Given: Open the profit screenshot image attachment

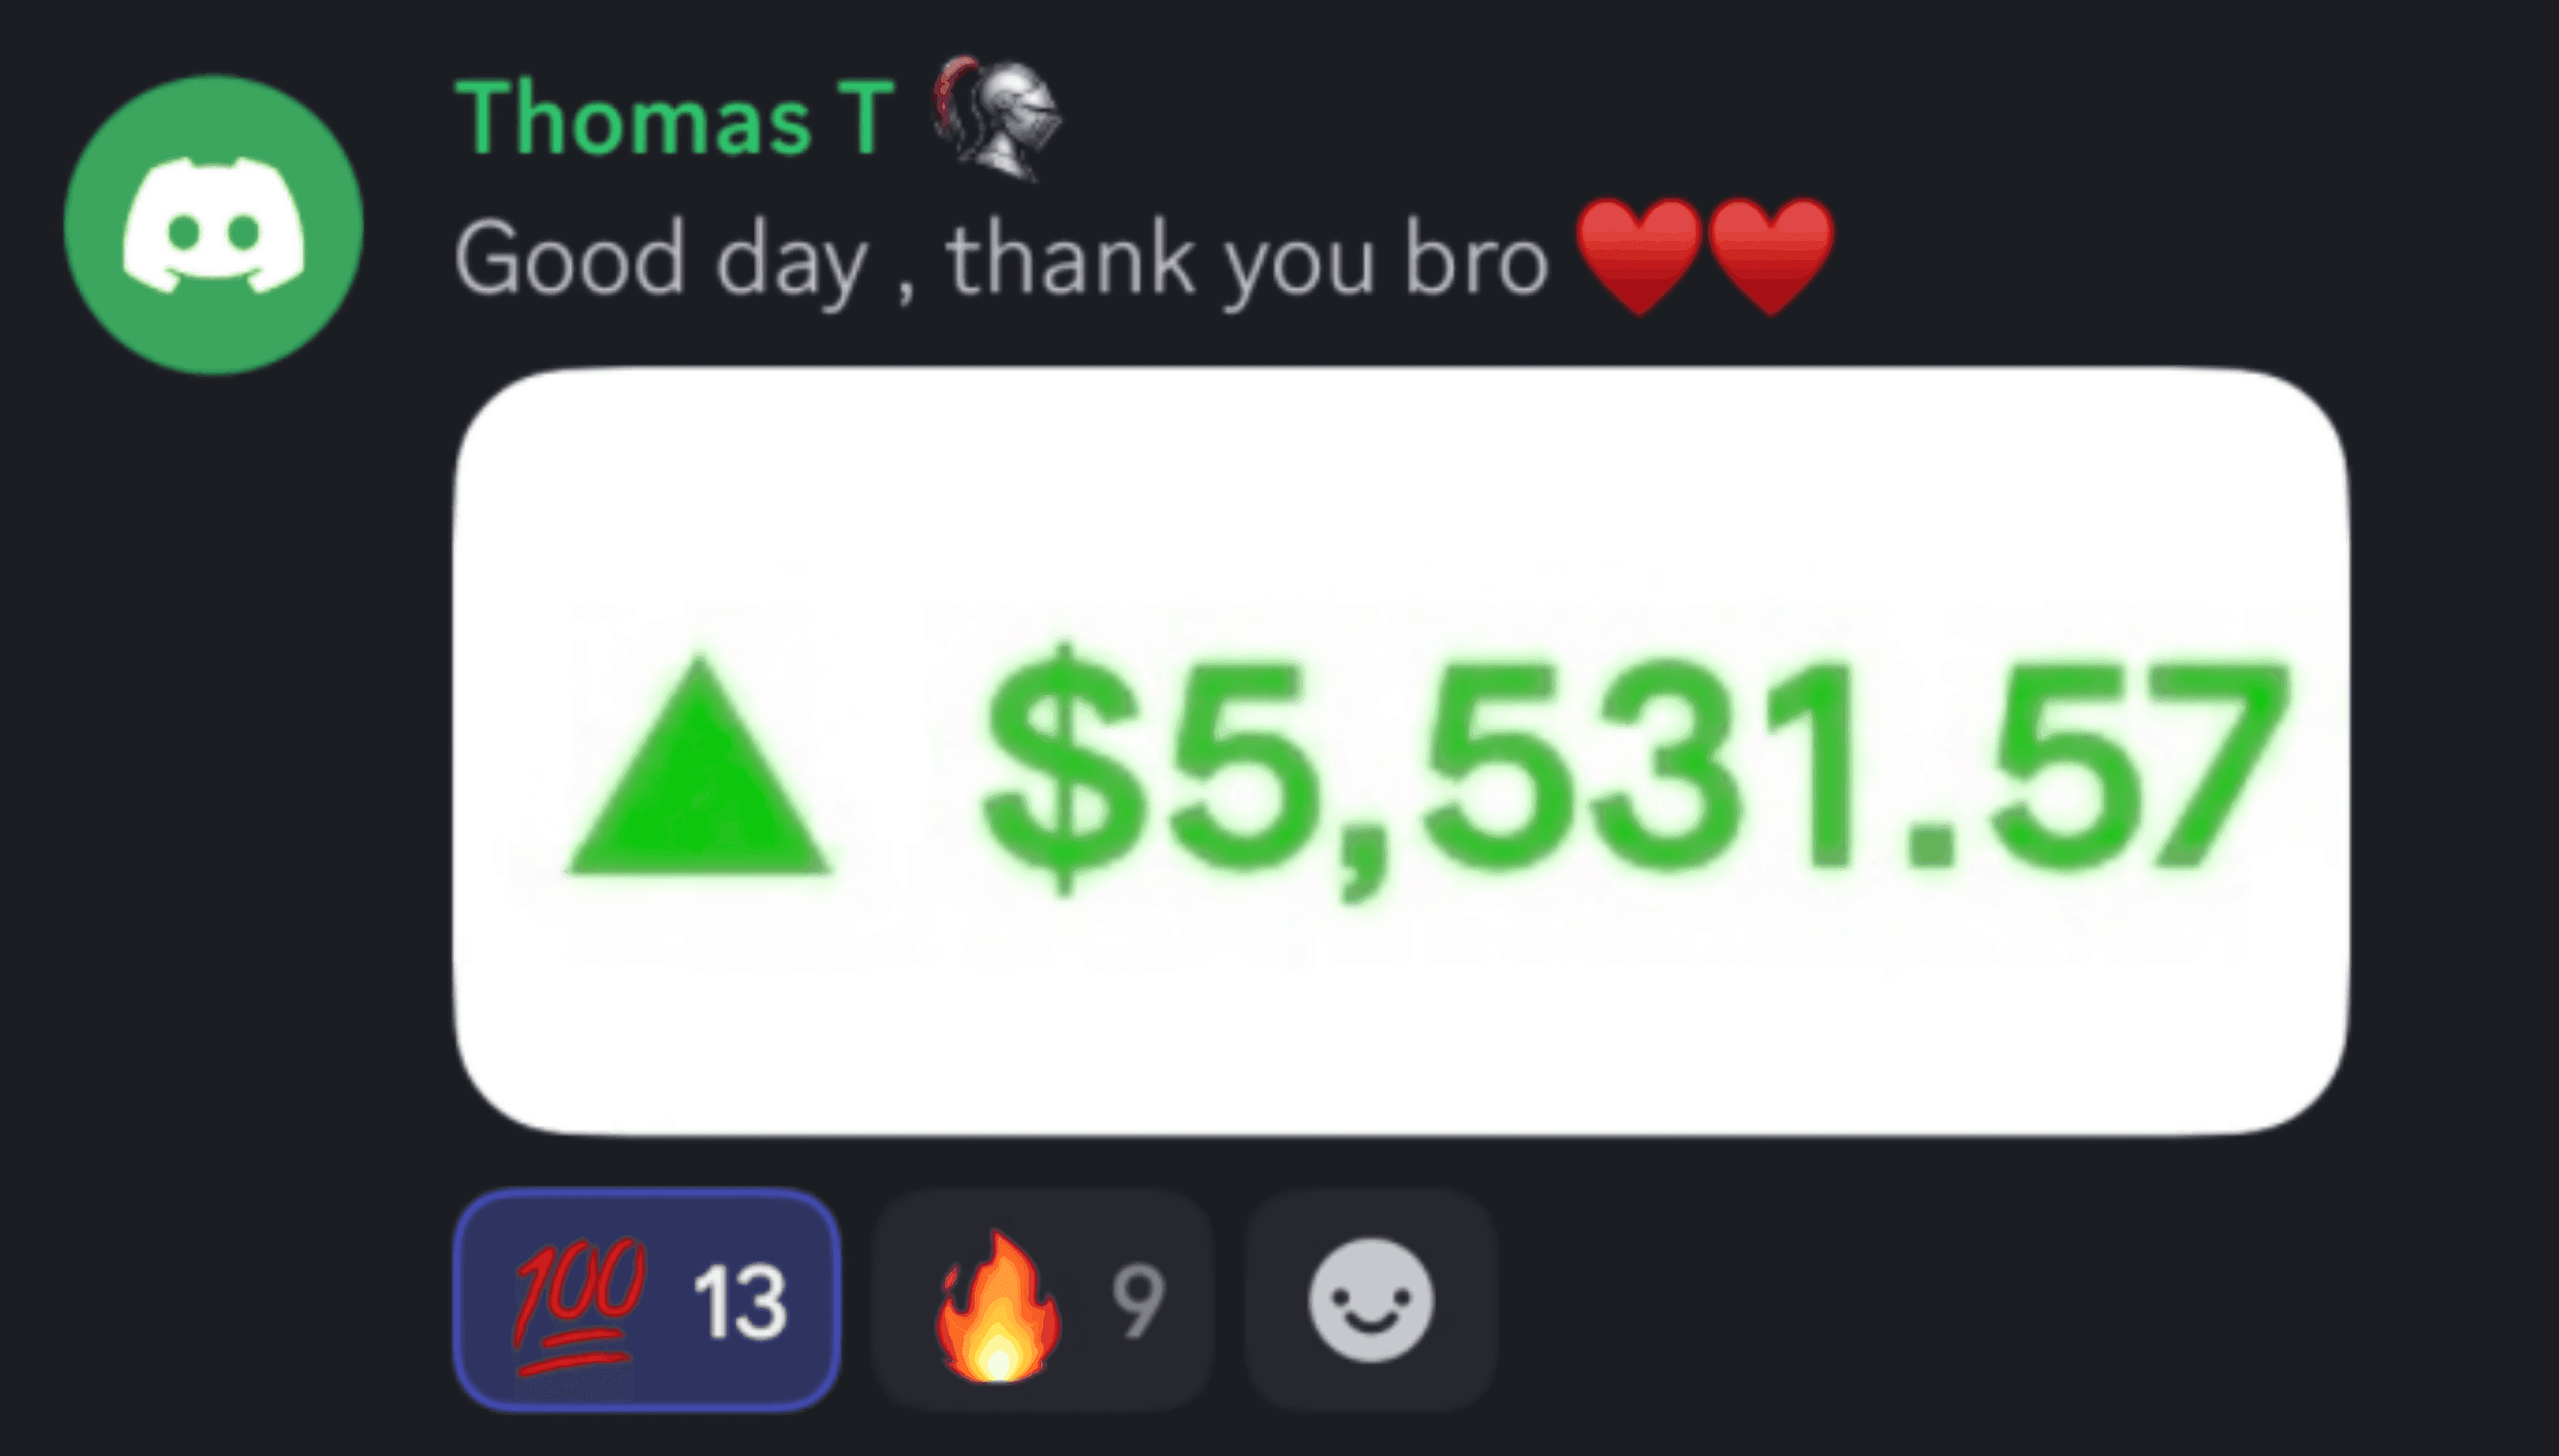Looking at the screenshot, I should point(1401,751).
